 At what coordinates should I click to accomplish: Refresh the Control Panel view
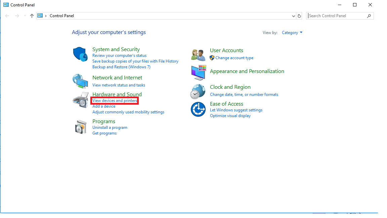[x=299, y=16]
